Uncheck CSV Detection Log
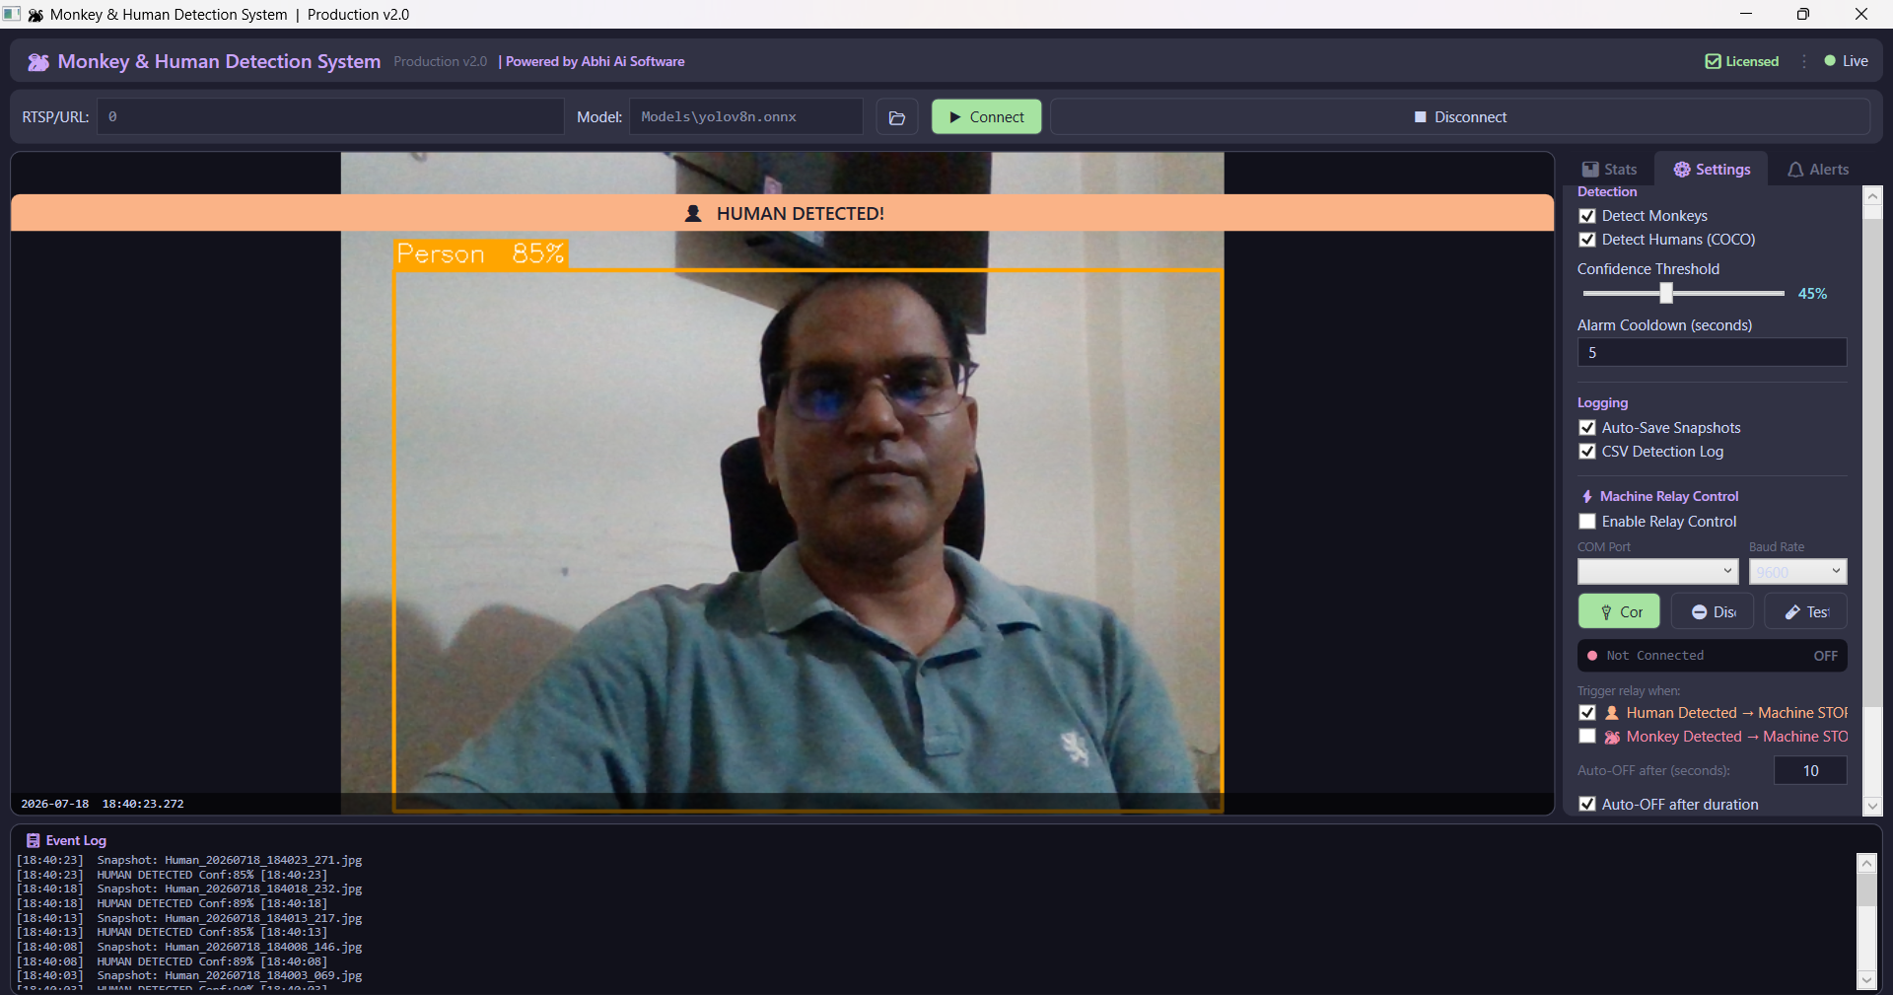 point(1587,452)
